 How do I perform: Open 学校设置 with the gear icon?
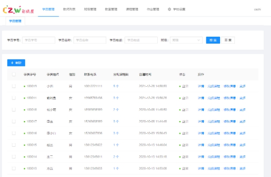[x=177, y=9]
